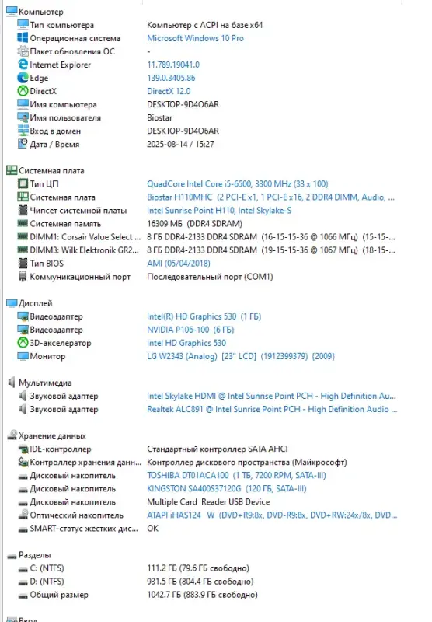Open the QuadCore Intel Core i5-6500 link
This screenshot has width=432, height=622.
(x=238, y=183)
